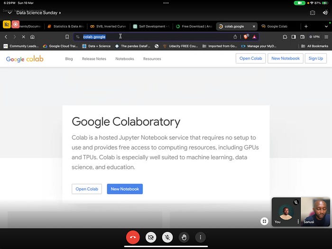Open Brave Rewards triangle icon

pyautogui.click(x=255, y=37)
